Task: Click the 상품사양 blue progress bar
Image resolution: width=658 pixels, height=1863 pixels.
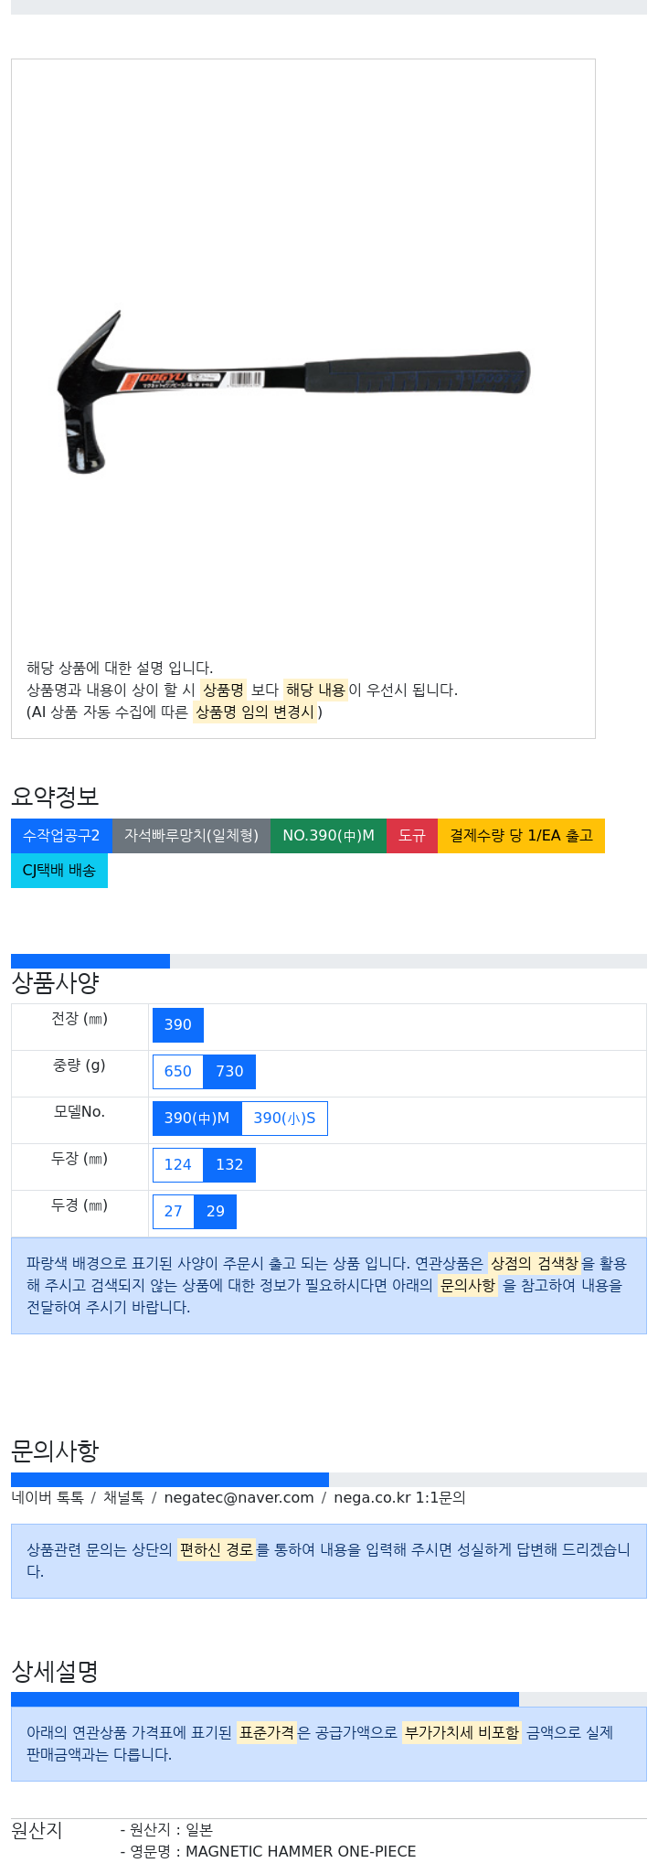Action: [x=90, y=961]
